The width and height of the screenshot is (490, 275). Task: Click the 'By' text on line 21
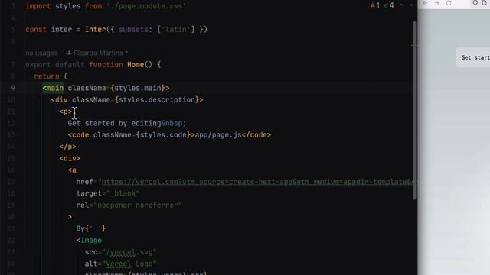pos(80,229)
